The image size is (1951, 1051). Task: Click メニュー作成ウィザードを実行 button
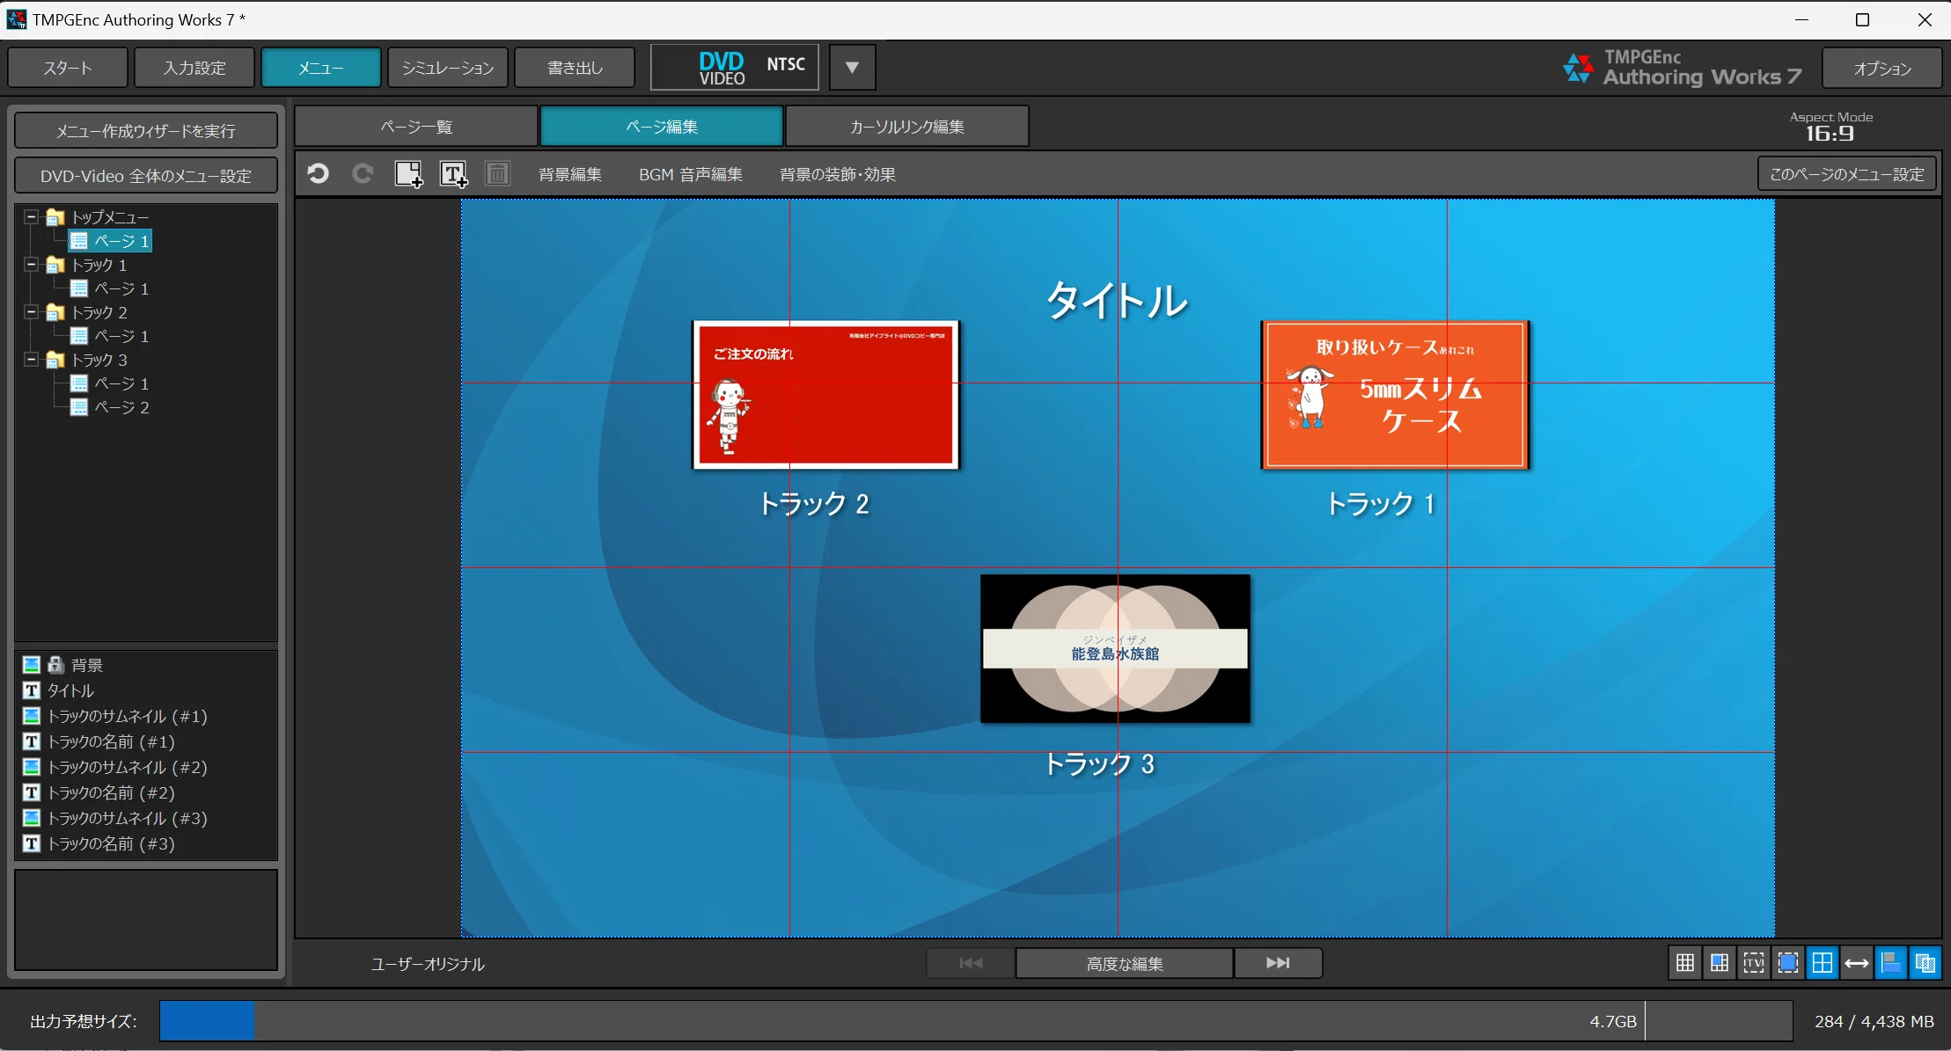(x=146, y=131)
